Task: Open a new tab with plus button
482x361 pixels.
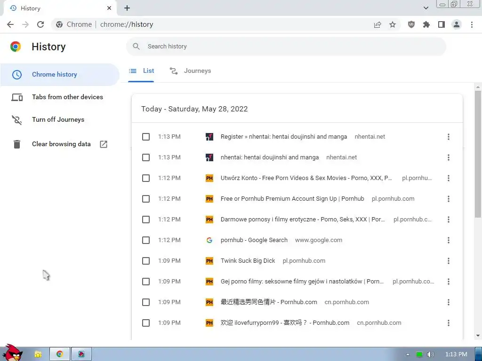Action: (x=127, y=8)
